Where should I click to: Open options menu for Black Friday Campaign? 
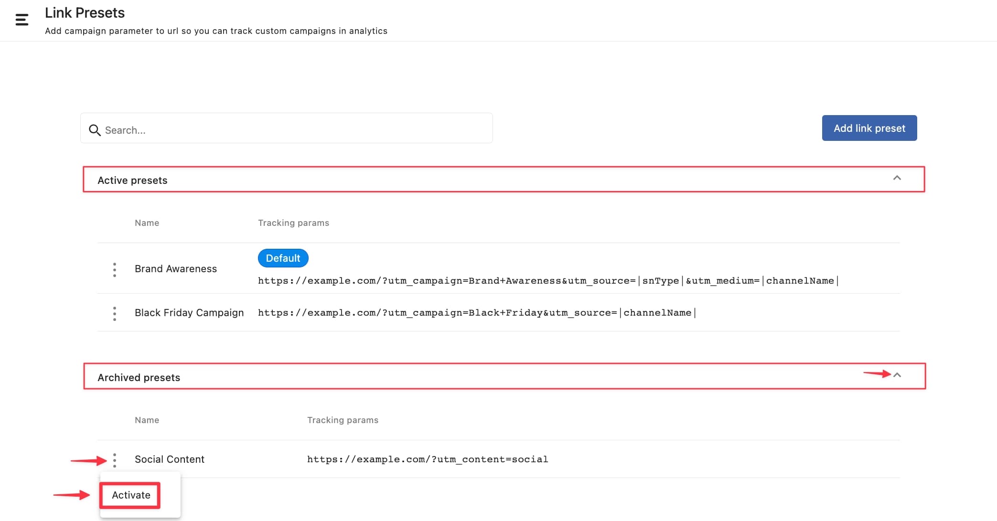coord(115,314)
